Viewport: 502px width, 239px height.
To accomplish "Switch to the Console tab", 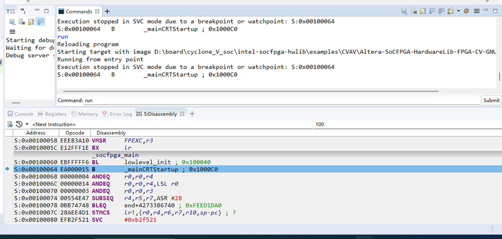I will (x=21, y=114).
